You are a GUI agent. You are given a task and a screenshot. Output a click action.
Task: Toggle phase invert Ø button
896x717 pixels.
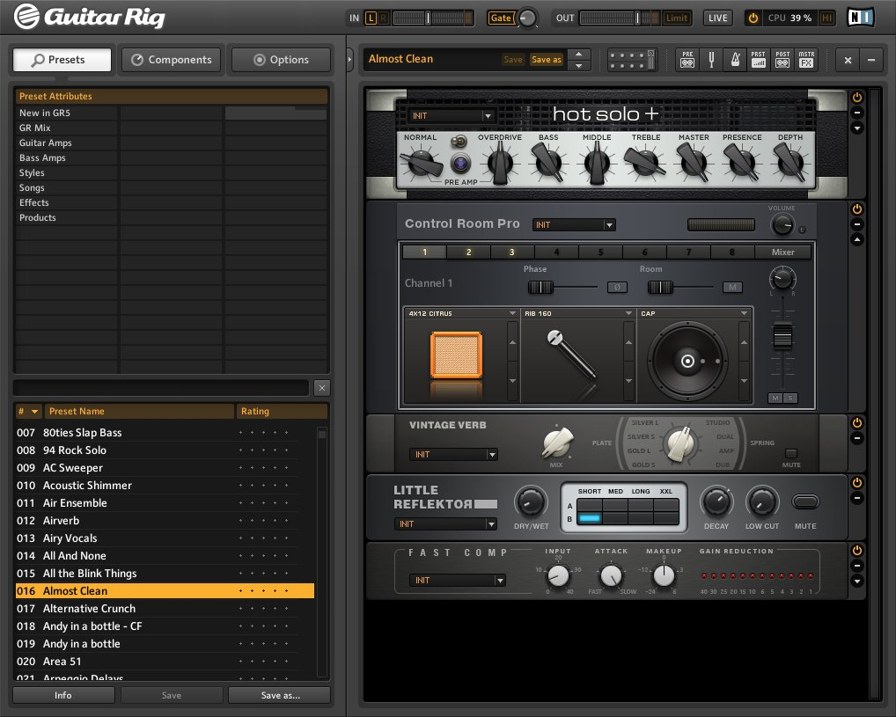coord(617,288)
